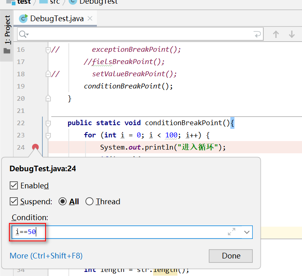
Task: Collapse the fold marker on line 22
Action: (x=48, y=124)
